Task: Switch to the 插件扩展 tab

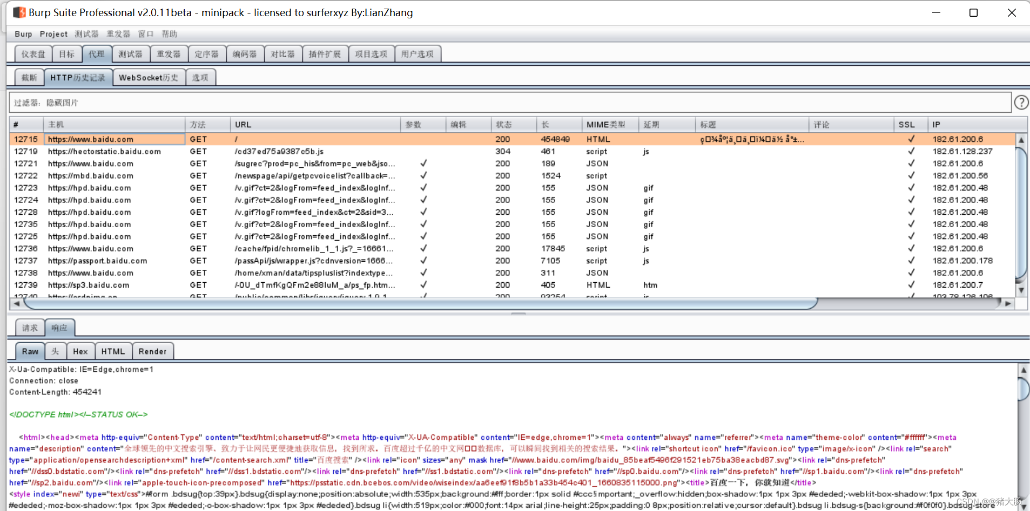Action: point(325,54)
